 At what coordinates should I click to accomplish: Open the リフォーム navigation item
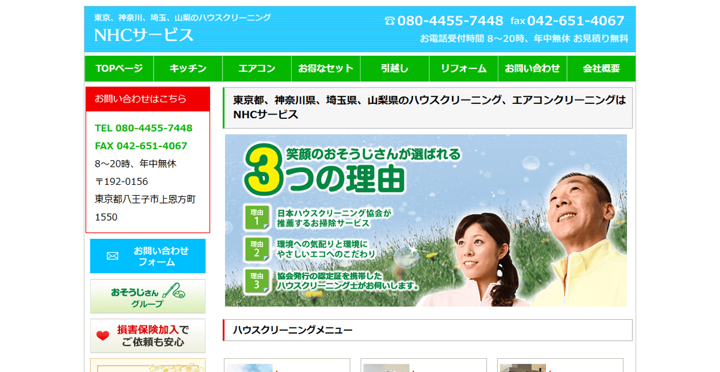tap(463, 68)
